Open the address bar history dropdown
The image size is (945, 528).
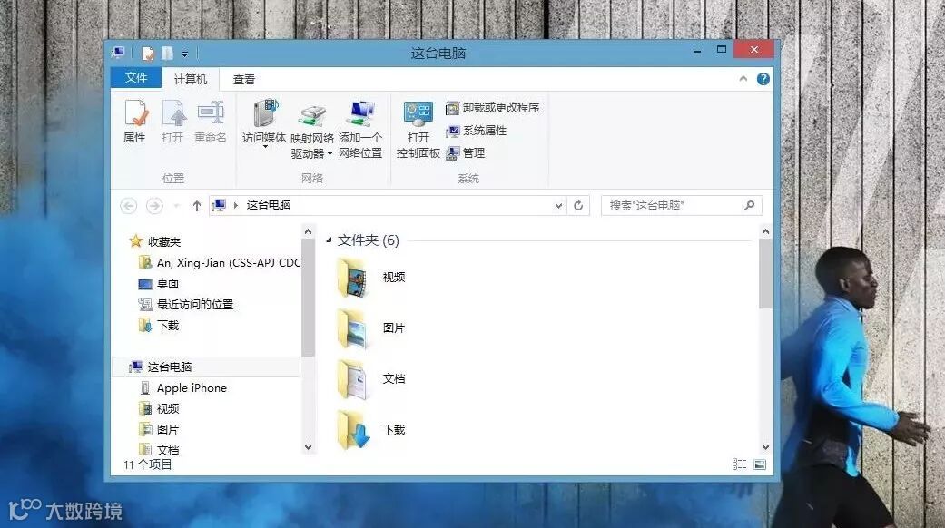[x=558, y=206]
